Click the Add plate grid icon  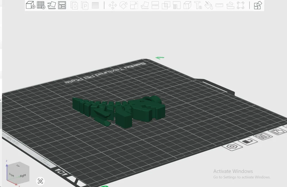41,5
